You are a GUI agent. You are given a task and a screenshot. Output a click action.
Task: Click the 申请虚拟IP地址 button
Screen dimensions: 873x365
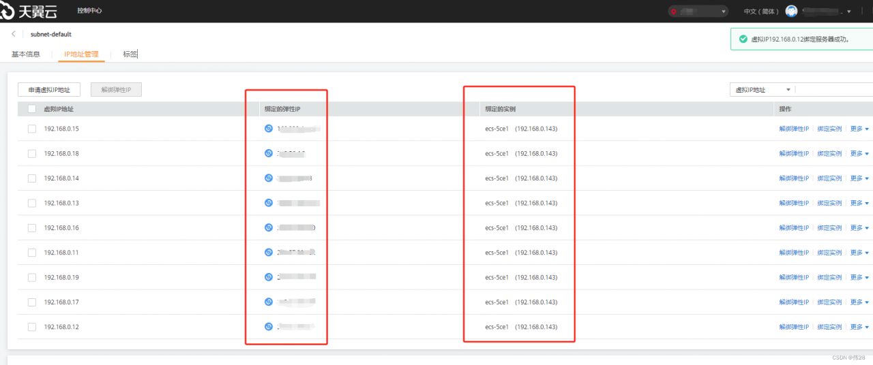click(x=49, y=90)
